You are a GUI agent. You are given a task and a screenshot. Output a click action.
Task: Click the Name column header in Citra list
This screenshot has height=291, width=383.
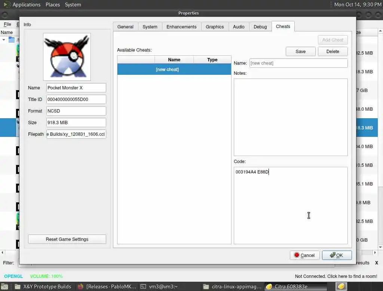(7, 32)
